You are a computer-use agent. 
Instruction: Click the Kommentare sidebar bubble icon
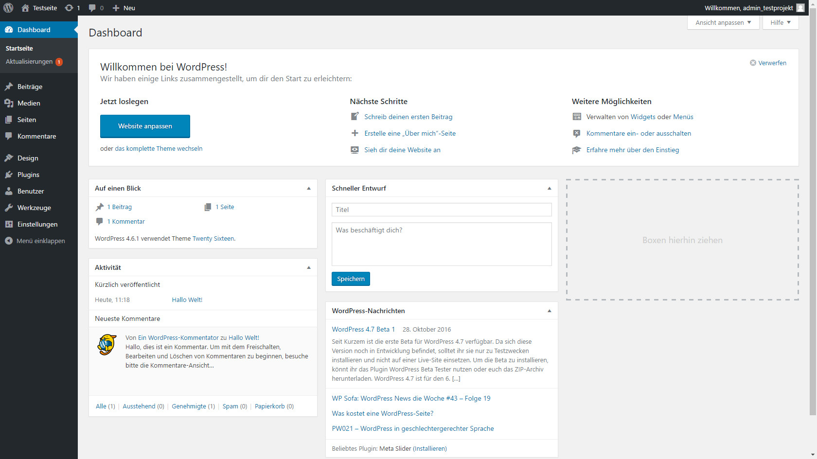pyautogui.click(x=9, y=136)
